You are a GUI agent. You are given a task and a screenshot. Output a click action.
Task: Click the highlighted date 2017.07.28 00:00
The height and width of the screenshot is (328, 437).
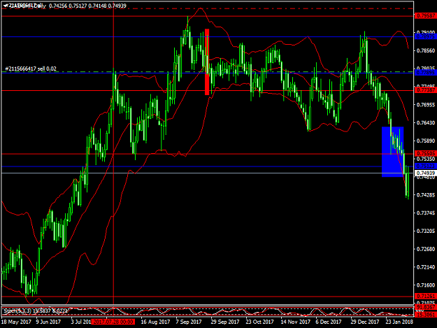pos(113,322)
